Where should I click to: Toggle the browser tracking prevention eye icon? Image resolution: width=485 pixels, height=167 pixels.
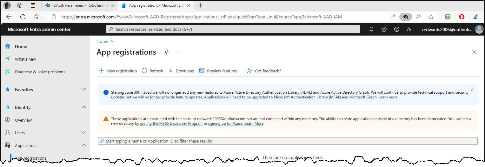pyautogui.click(x=405, y=17)
